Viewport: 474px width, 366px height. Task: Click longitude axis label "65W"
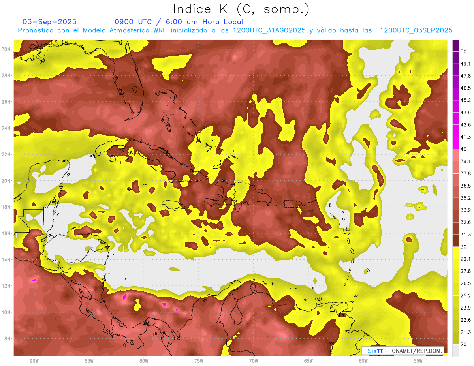tap(308, 361)
